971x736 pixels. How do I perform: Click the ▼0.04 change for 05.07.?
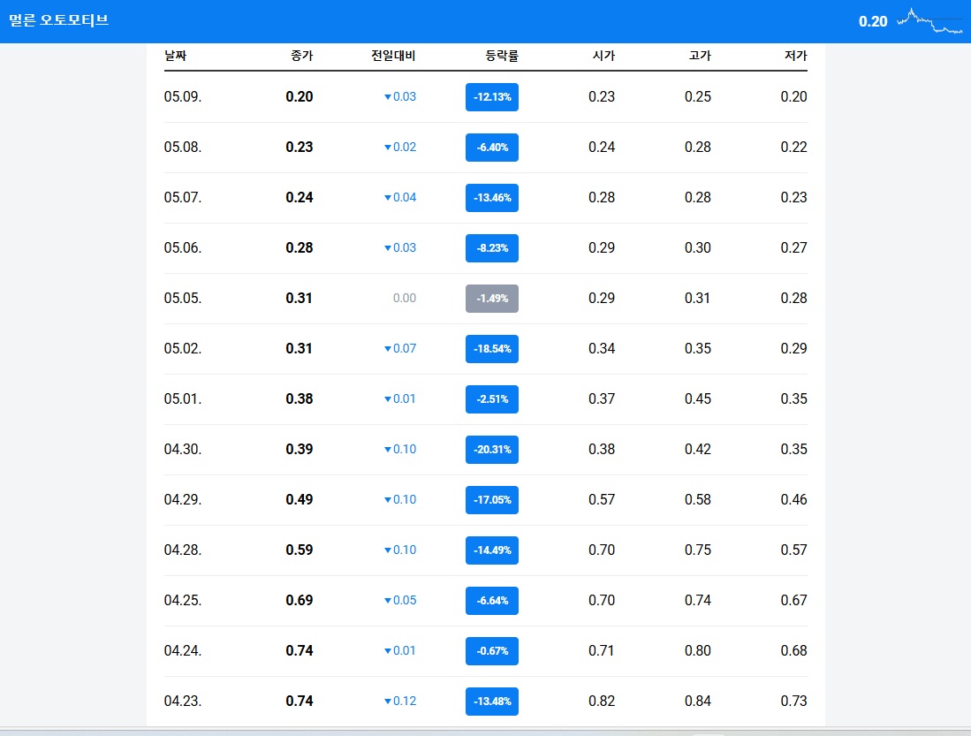pos(400,197)
